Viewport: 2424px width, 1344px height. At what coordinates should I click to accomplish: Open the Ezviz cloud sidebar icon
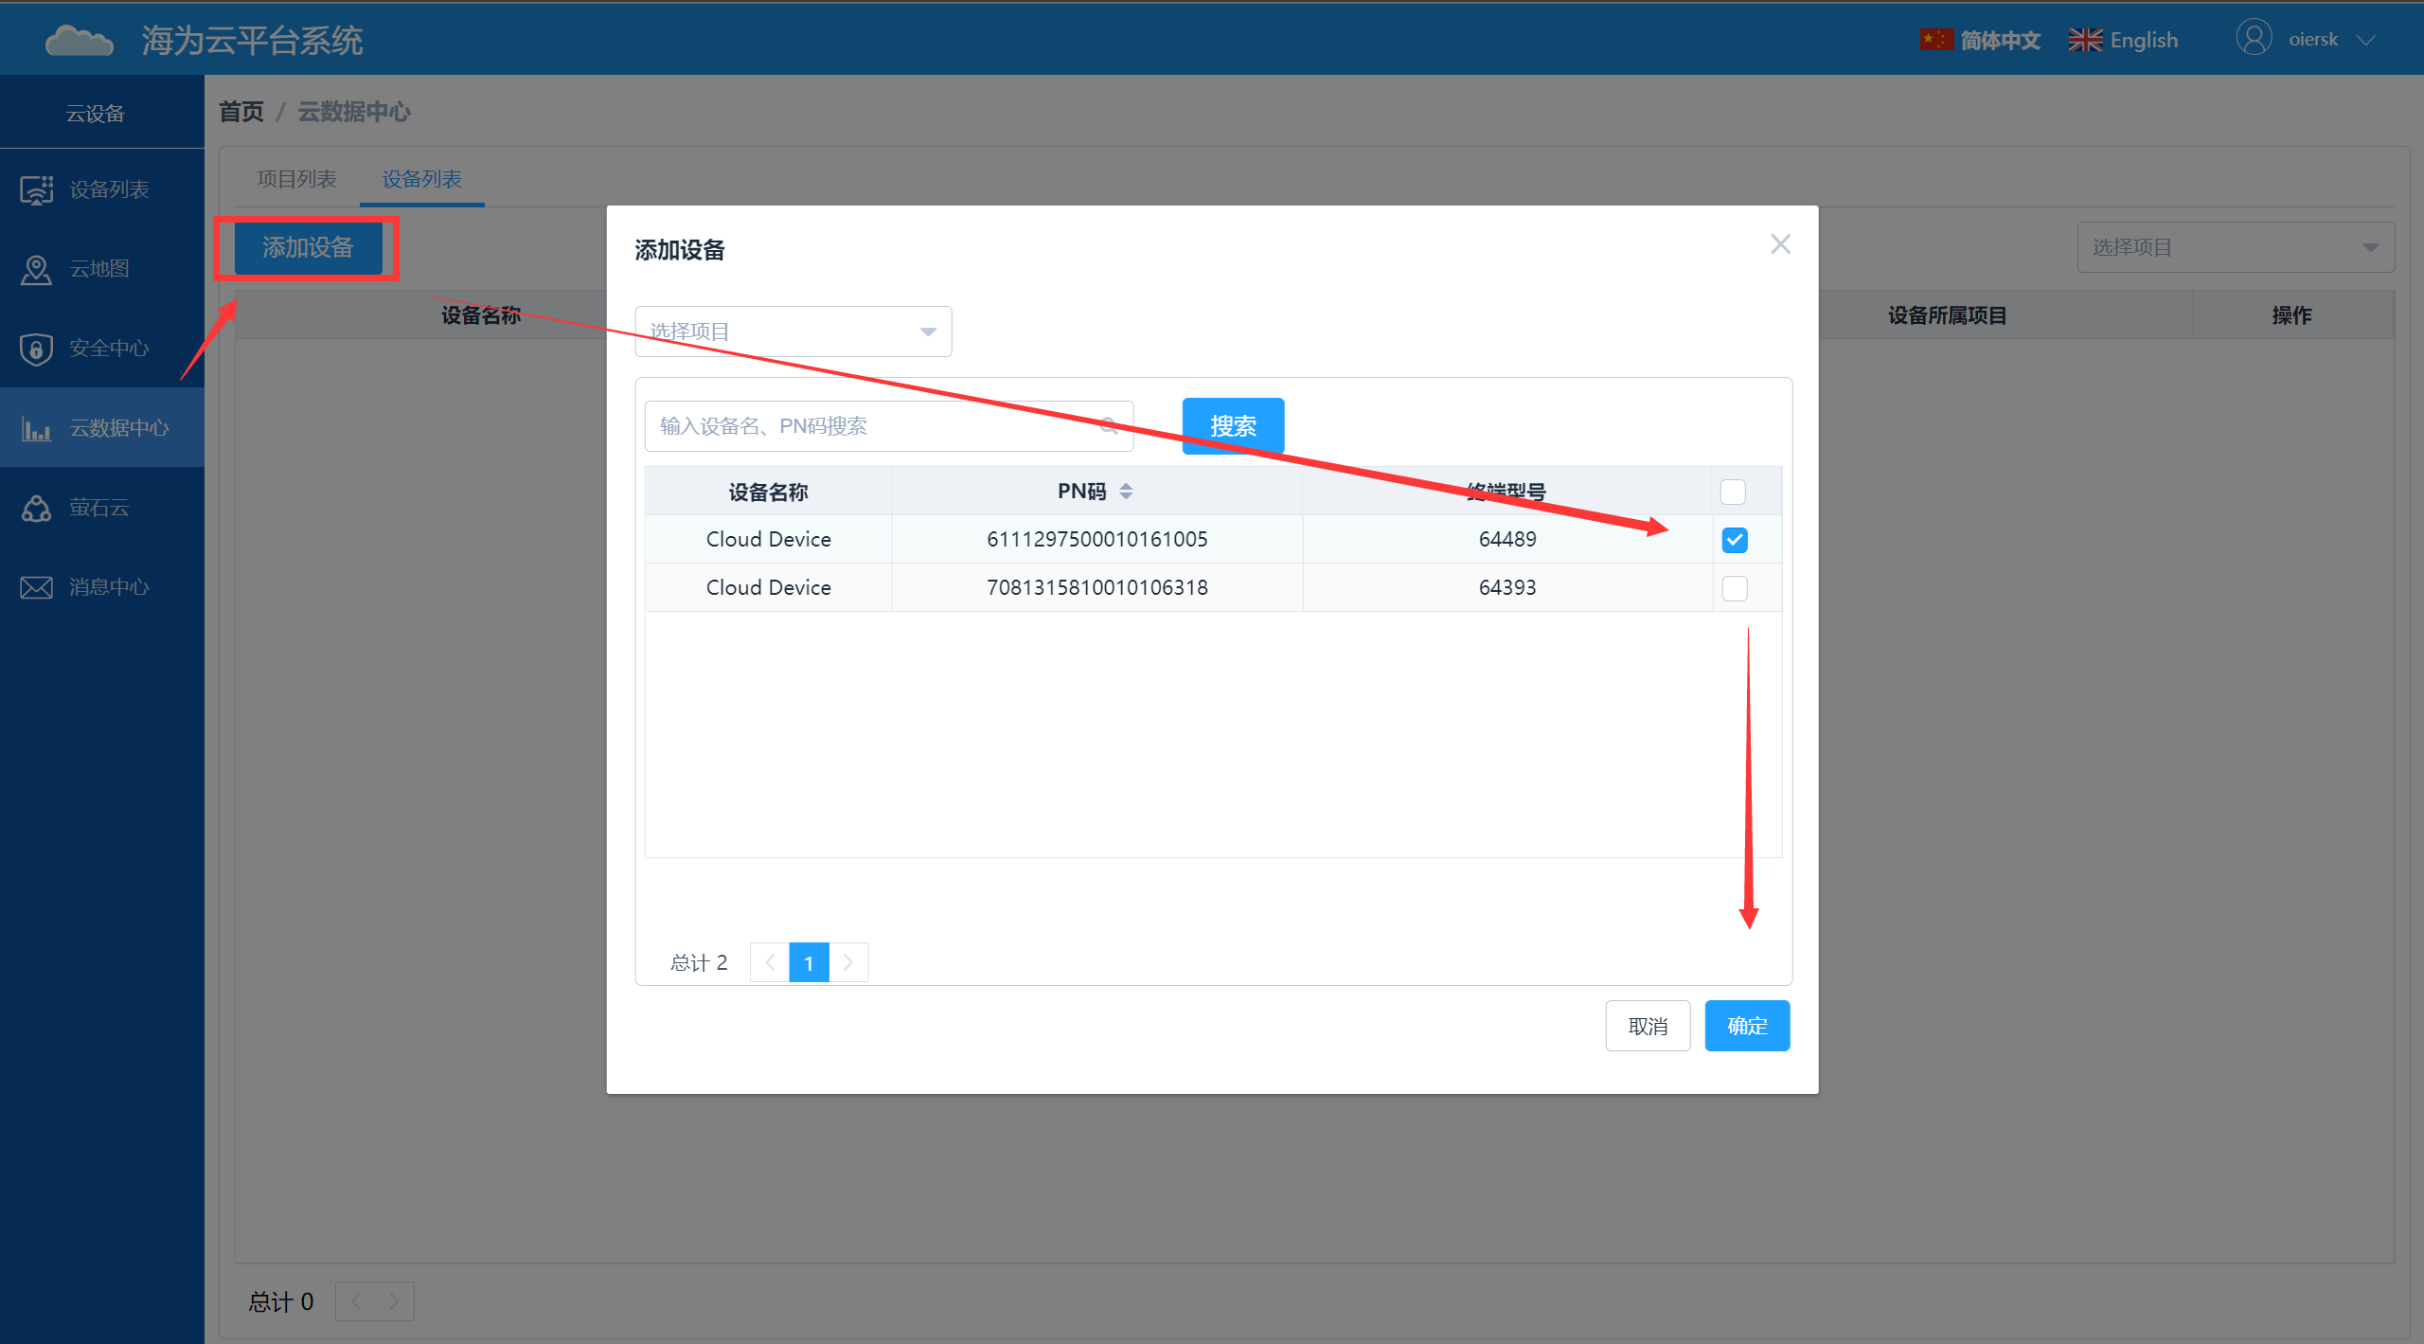(x=36, y=508)
